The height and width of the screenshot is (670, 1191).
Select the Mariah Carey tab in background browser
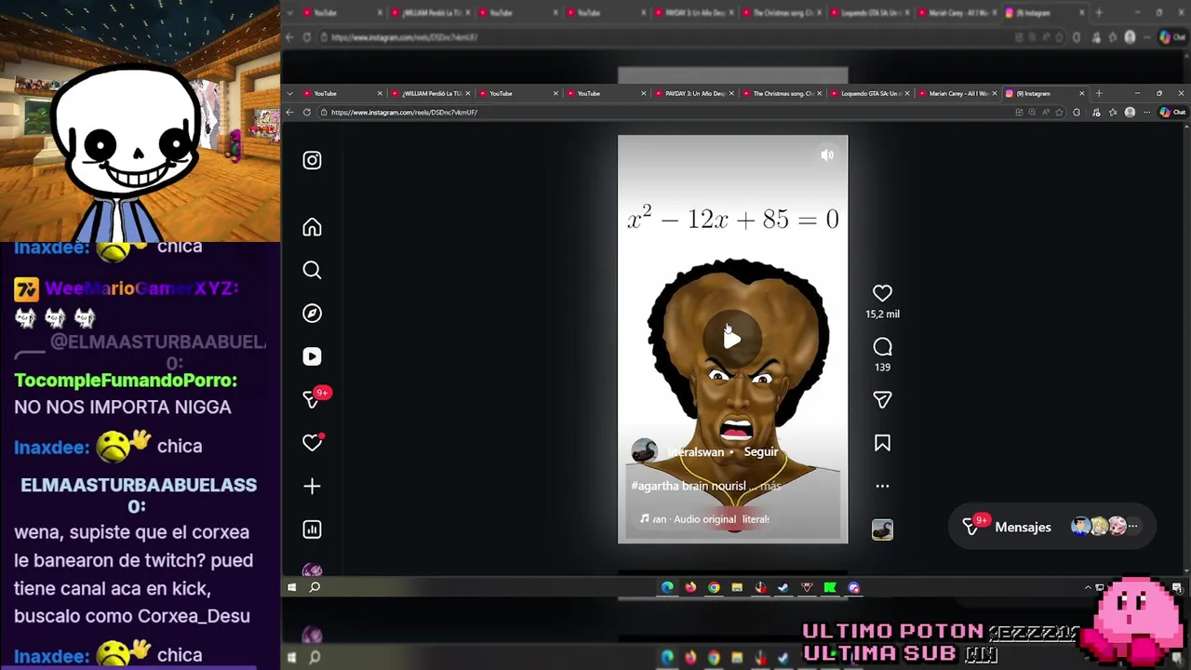[x=957, y=13]
